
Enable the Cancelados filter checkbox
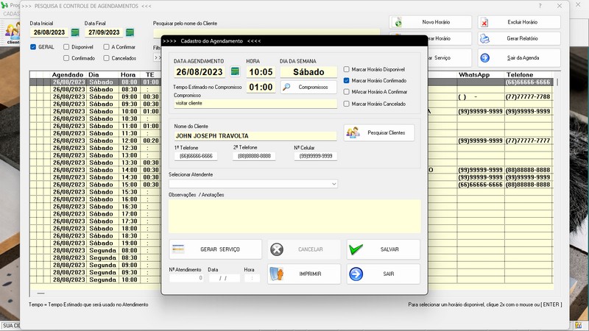pyautogui.click(x=106, y=58)
